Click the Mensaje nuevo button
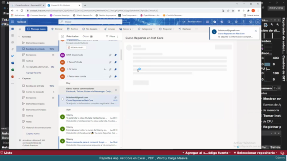Screen dimensions: 287x161 (36, 29)
